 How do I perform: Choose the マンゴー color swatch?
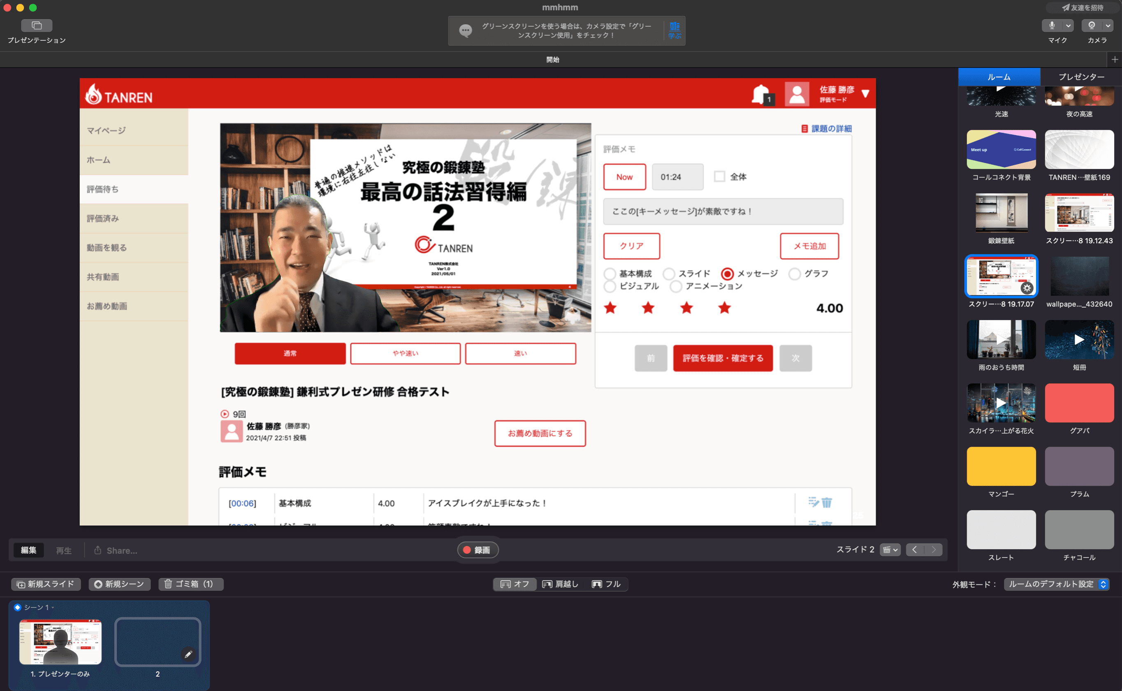point(1001,467)
